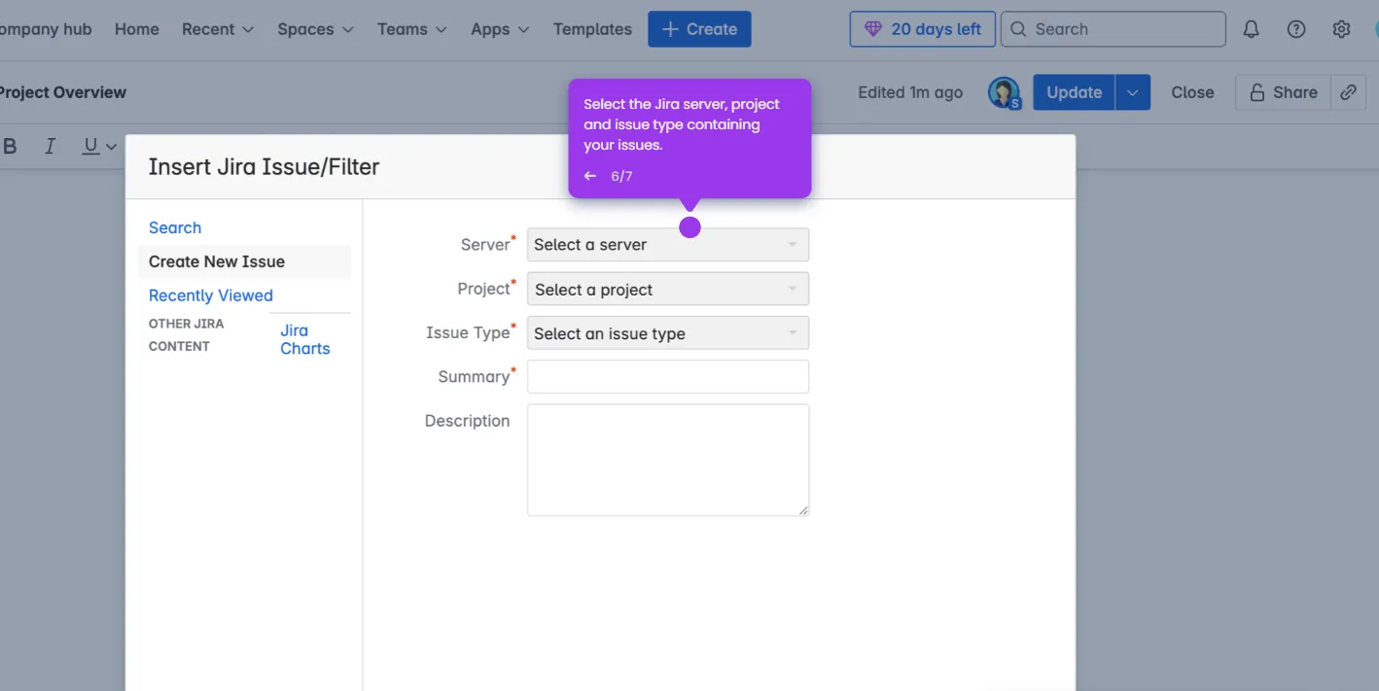The image size is (1379, 691).
Task: Open the Teams dropdown menu
Action: [x=412, y=29]
